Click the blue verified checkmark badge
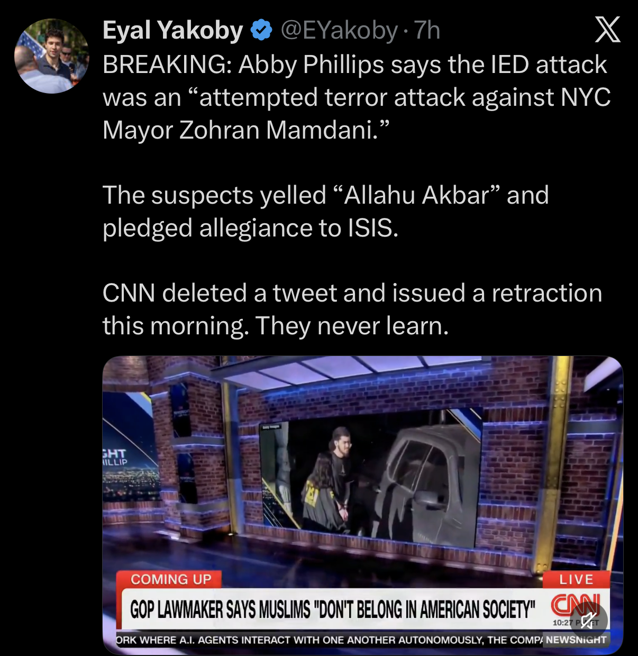Image resolution: width=638 pixels, height=656 pixels. pyautogui.click(x=261, y=31)
